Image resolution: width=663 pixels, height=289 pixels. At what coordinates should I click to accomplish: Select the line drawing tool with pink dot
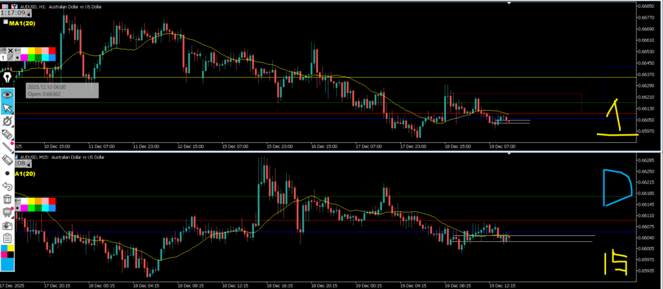pos(8,147)
